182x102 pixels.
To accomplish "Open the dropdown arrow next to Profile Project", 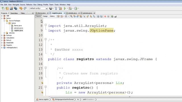I will point(78,8).
